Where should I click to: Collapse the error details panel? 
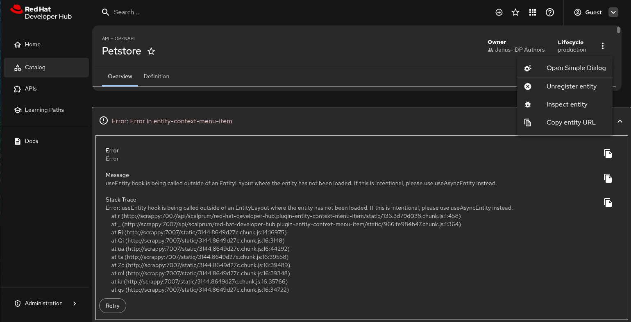point(620,121)
